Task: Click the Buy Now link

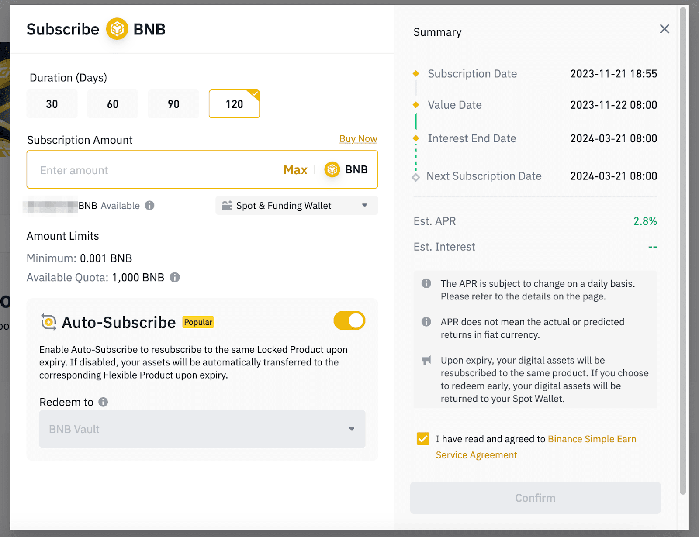Action: [358, 138]
